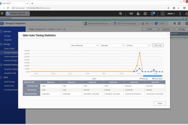Click the '20 Minute(s) 15 second(s)' cell
This screenshot has width=188, height=125.
[x=155, y=94]
